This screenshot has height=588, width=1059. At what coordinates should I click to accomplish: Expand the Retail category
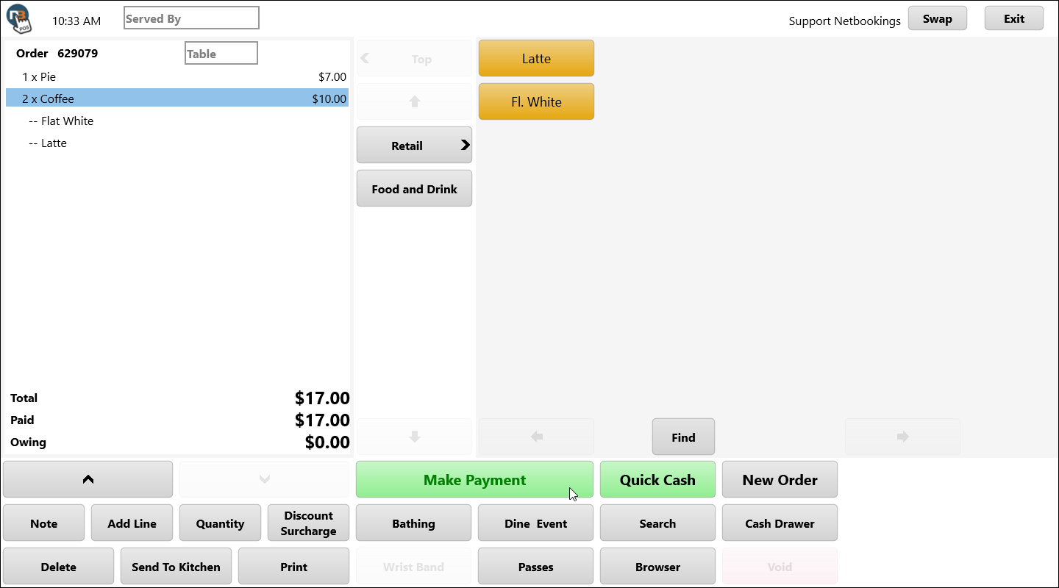[x=414, y=146]
